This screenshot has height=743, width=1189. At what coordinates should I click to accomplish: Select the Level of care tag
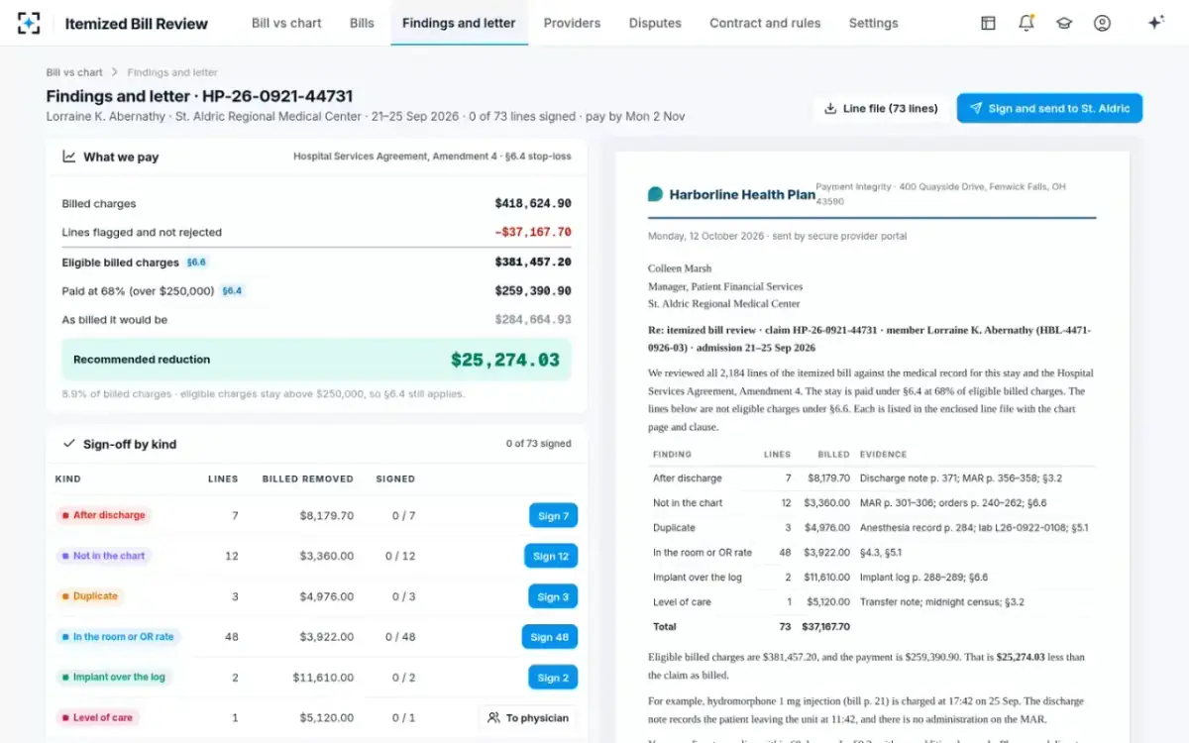[x=97, y=717]
